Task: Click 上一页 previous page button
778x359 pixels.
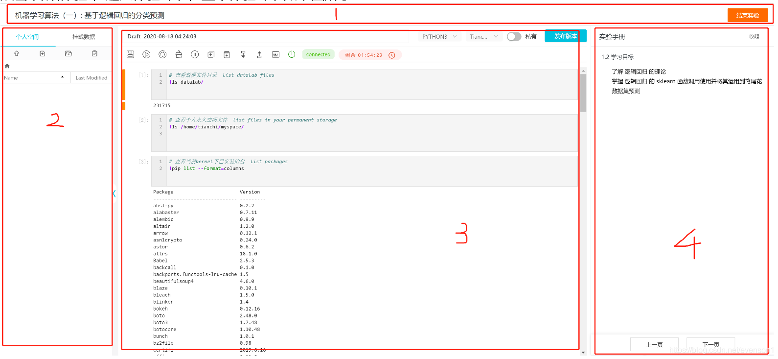Action: click(654, 345)
